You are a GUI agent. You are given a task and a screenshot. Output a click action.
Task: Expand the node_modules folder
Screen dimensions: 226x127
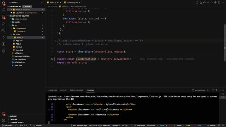coord(20,19)
